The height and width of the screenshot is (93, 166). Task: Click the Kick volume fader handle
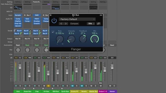[x=20, y=67]
